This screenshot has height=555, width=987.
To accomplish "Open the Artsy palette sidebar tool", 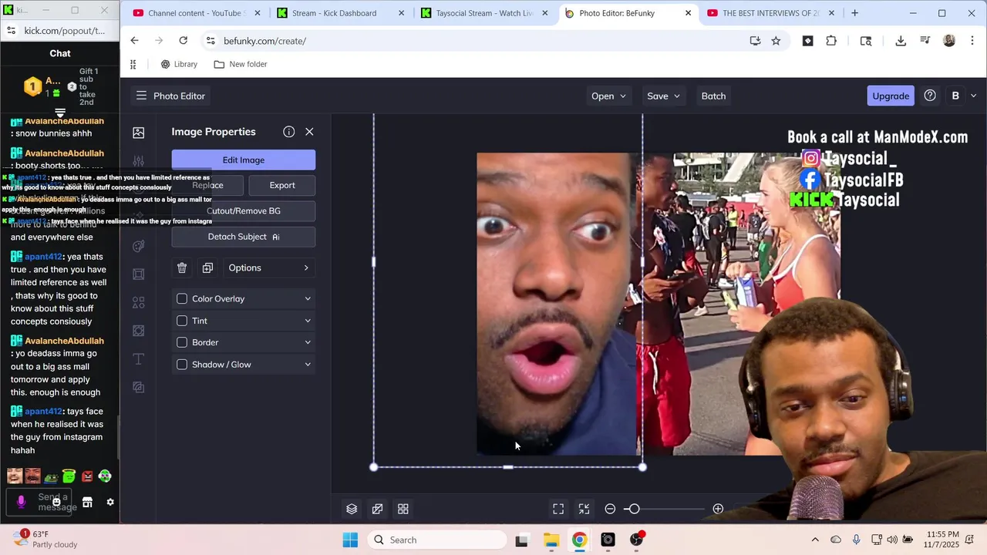I will (x=139, y=246).
